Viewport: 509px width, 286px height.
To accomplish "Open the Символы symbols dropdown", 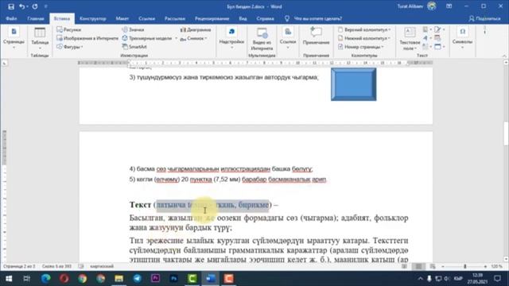I will (462, 38).
